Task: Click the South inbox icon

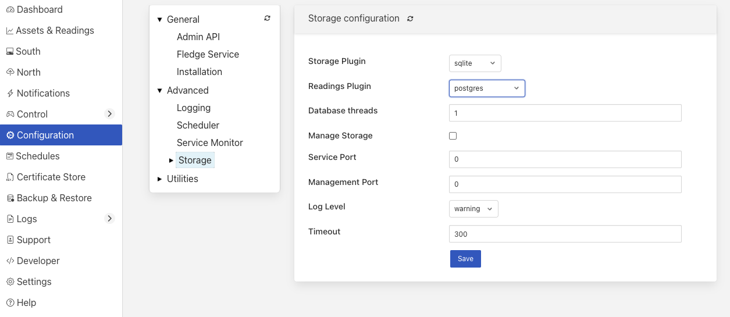Action: tap(10, 52)
